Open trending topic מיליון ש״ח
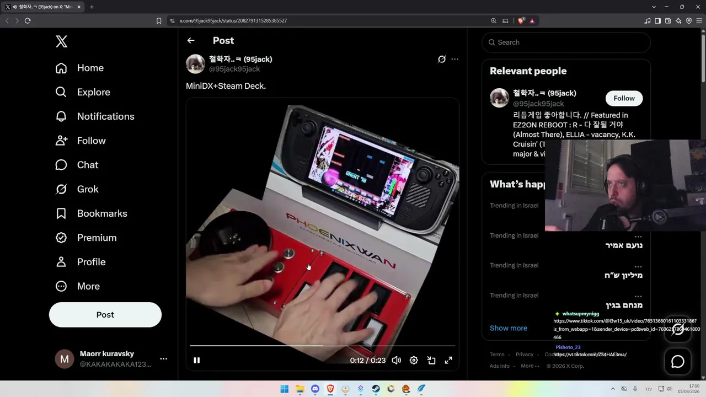 point(623,275)
